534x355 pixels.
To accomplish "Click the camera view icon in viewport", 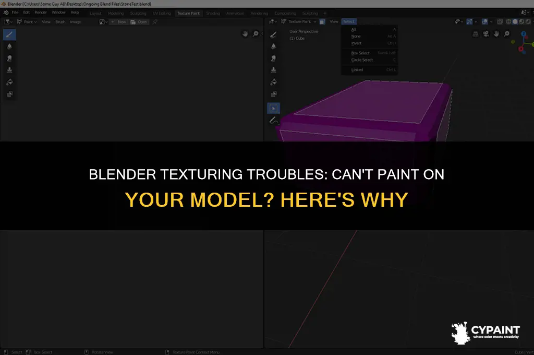I will [x=486, y=34].
